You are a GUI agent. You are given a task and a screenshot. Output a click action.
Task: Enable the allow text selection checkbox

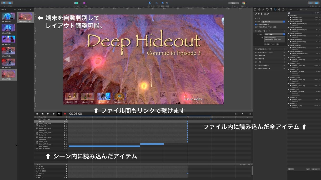tap(256, 24)
